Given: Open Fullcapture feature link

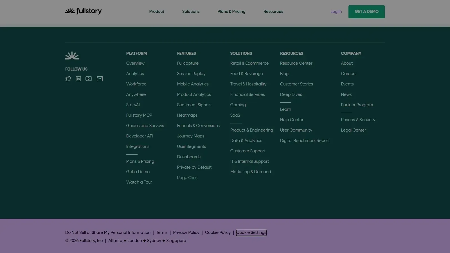Looking at the screenshot, I should (x=188, y=63).
